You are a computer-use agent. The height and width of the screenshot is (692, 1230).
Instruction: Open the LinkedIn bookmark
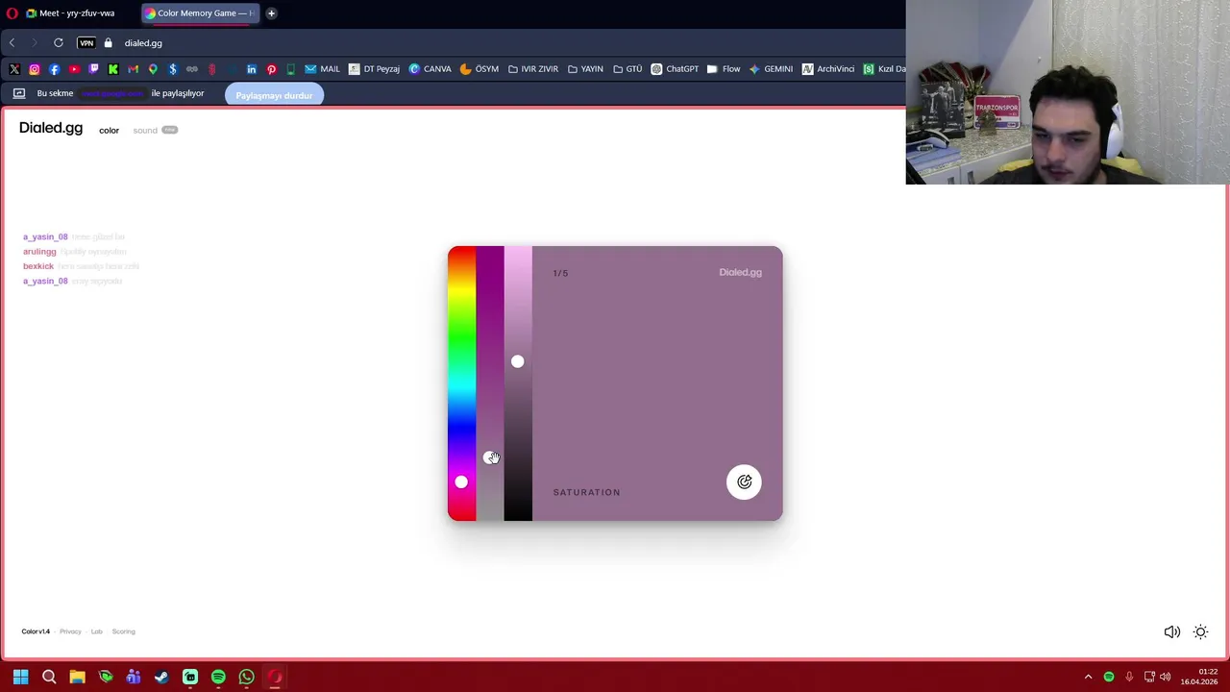251,69
